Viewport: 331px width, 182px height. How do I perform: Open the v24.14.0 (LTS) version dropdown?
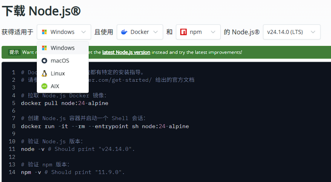pos(292,32)
